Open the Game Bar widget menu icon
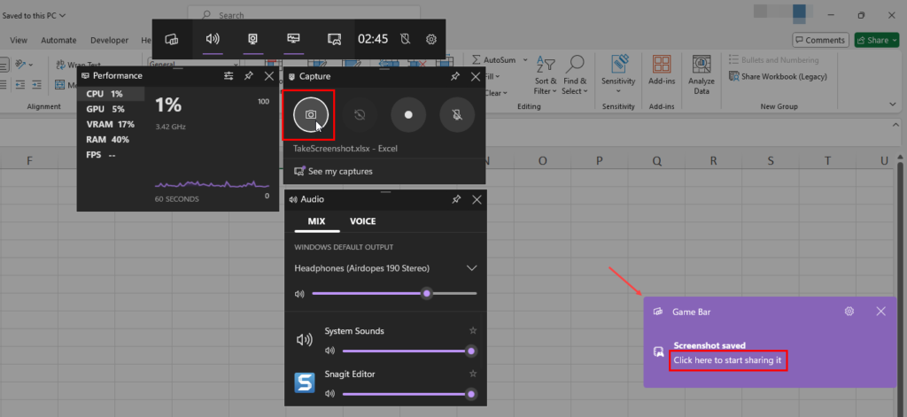907x417 pixels. [171, 39]
